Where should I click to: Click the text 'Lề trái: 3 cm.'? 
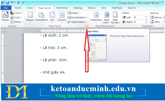54,48
